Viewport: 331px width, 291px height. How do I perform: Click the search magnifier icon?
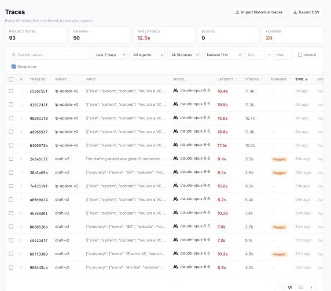[14, 55]
